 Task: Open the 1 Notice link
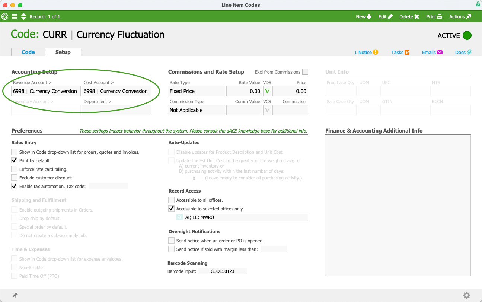coord(366,53)
